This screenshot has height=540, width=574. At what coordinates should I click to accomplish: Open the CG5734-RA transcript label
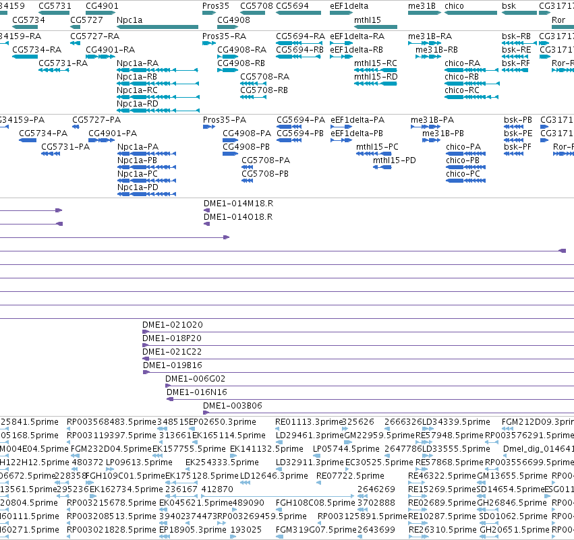[x=36, y=50]
